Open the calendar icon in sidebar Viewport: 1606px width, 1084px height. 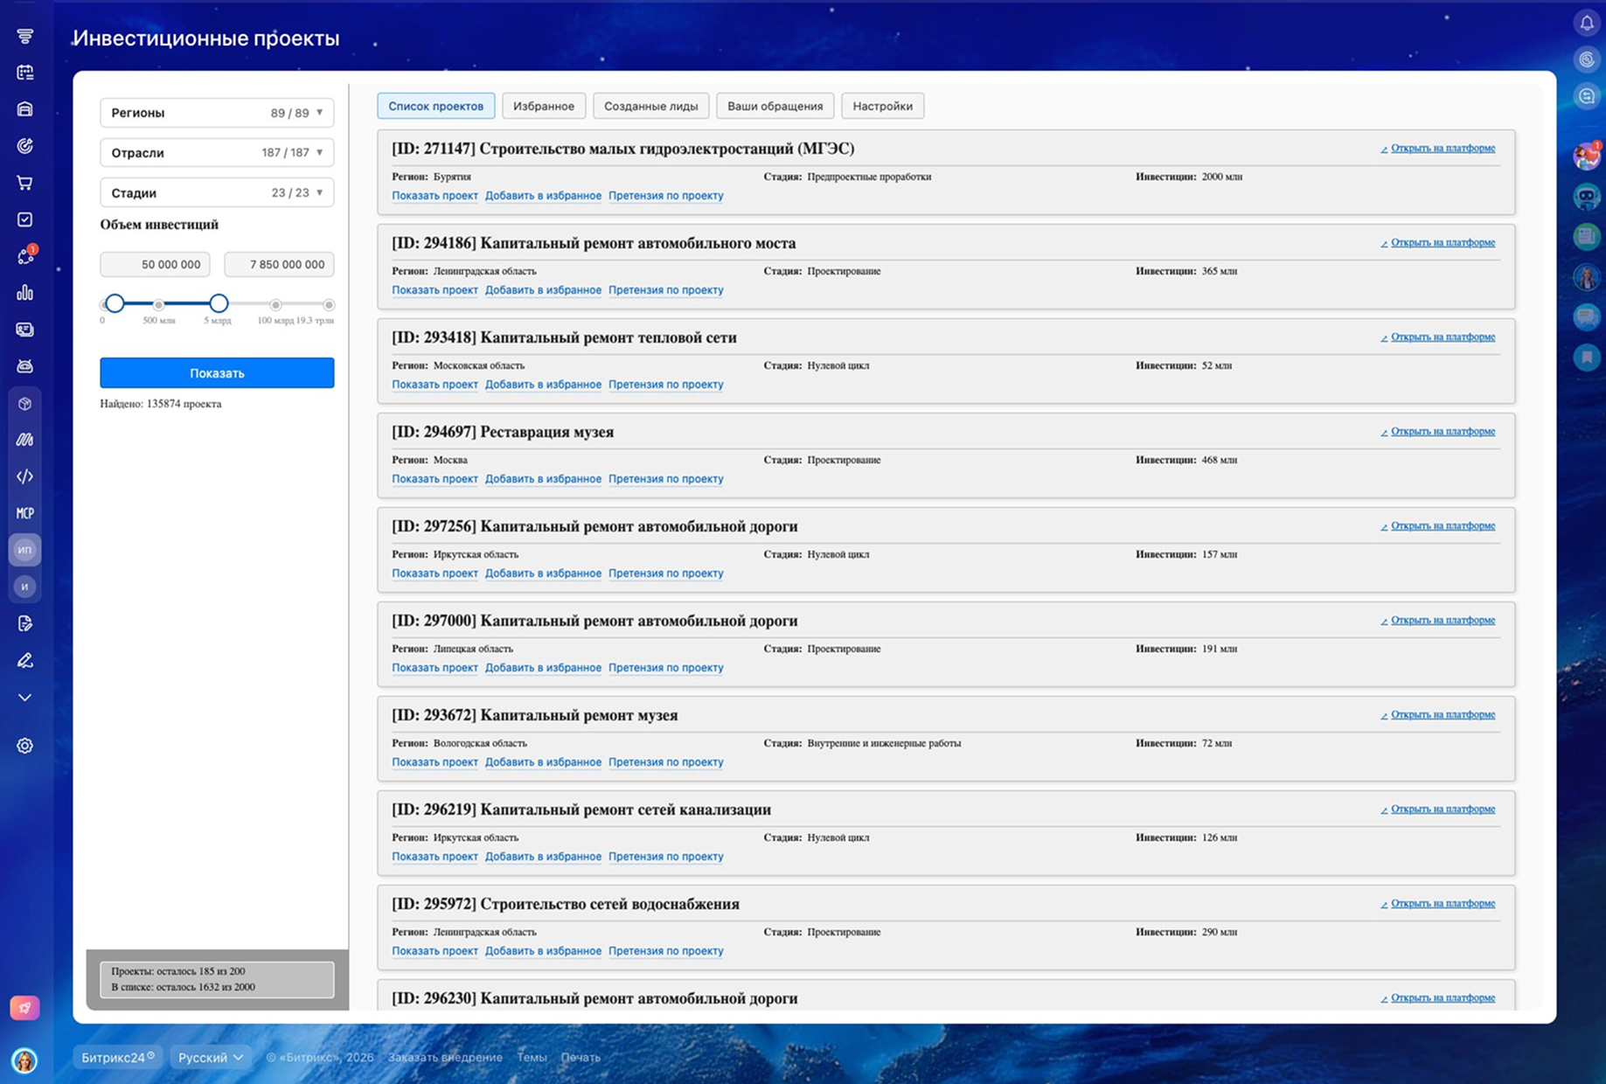(24, 73)
